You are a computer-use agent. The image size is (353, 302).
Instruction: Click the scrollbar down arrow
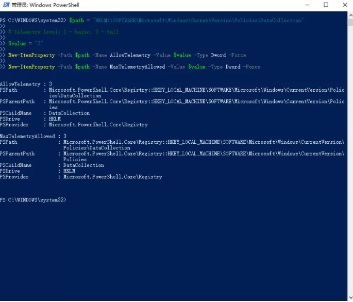(x=350, y=298)
